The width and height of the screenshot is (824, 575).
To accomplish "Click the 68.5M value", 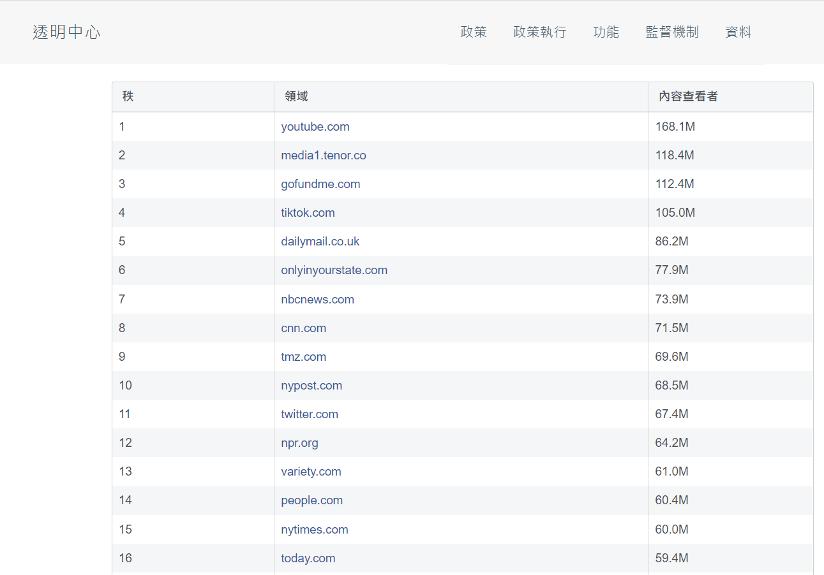I will tap(671, 386).
